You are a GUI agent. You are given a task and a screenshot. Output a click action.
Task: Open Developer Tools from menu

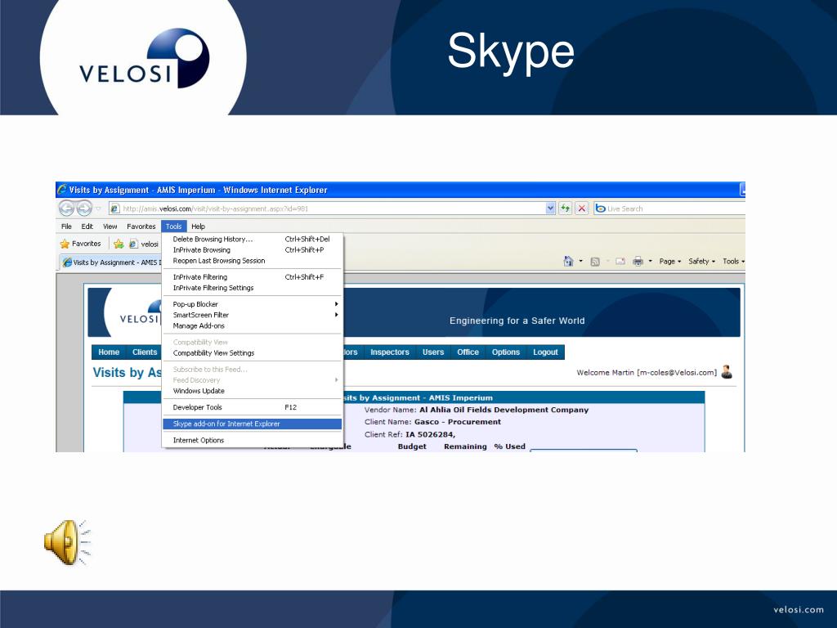pos(252,407)
